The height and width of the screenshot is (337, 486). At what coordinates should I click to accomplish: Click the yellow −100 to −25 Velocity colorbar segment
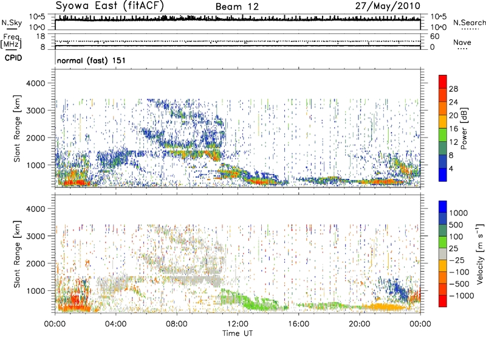click(443, 266)
